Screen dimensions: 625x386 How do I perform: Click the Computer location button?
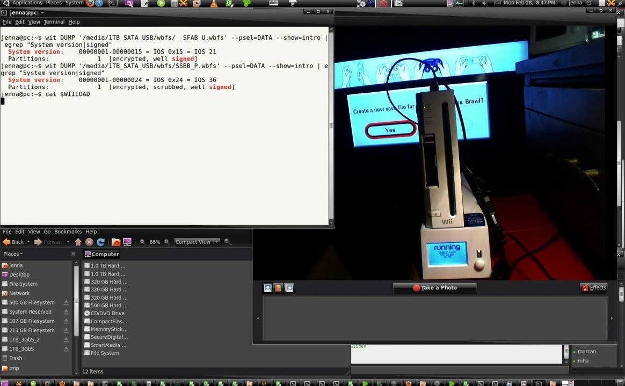[x=101, y=254]
